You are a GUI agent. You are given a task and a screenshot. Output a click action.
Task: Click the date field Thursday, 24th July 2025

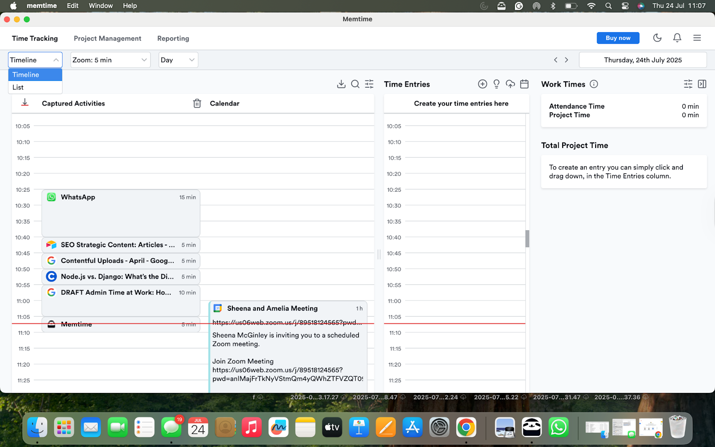coord(643,60)
